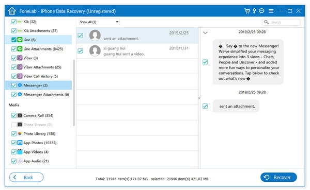Select App Audio (21) label

(x=36, y=161)
